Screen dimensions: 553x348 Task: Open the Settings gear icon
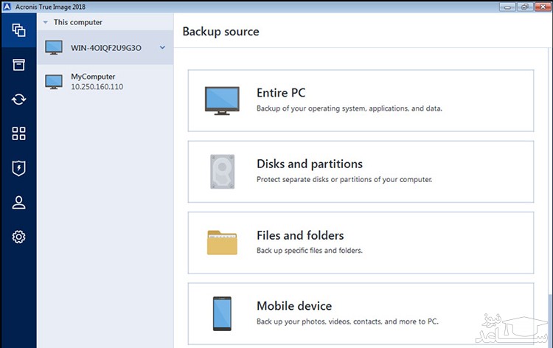click(x=18, y=237)
